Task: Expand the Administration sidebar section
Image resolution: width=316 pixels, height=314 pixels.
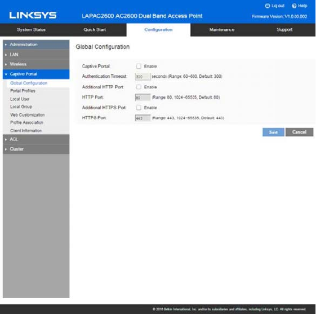Action: point(36,45)
